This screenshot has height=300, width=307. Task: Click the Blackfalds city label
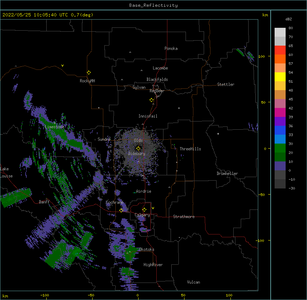(x=157, y=79)
